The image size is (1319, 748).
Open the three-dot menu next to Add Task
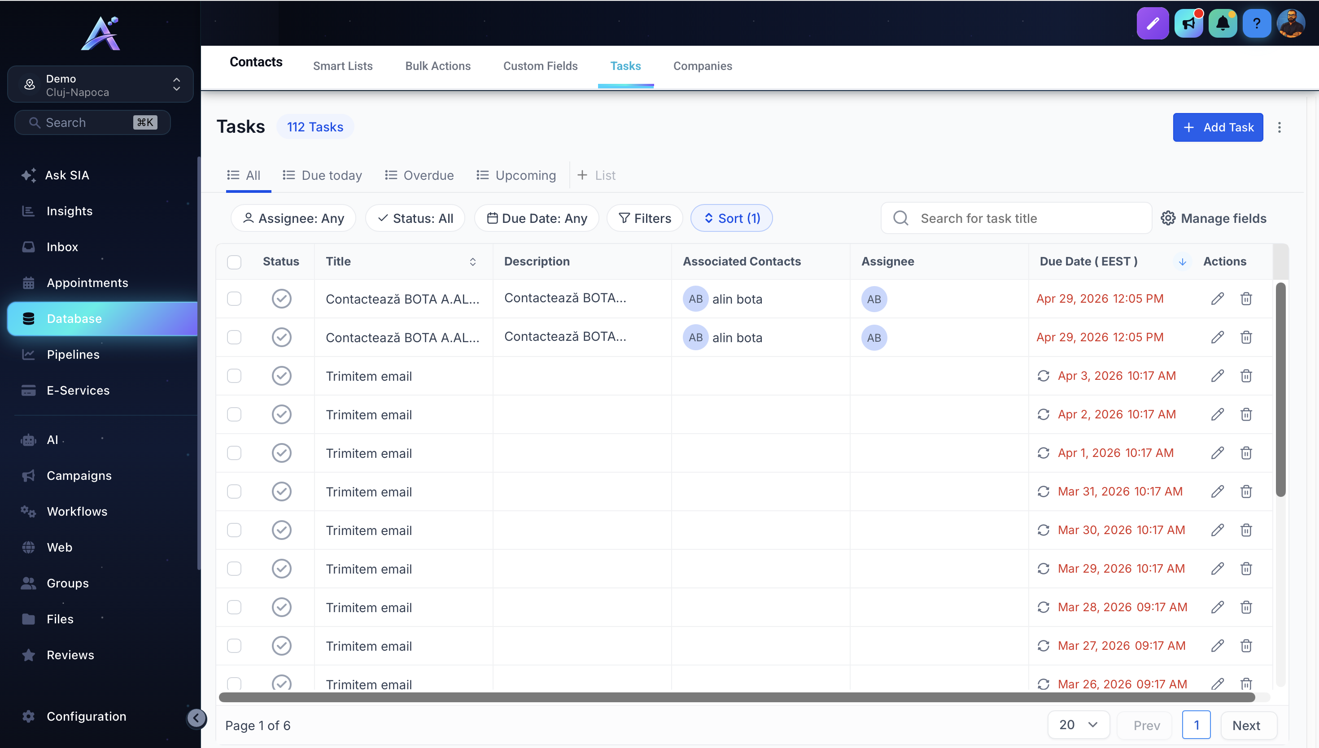[1280, 127]
